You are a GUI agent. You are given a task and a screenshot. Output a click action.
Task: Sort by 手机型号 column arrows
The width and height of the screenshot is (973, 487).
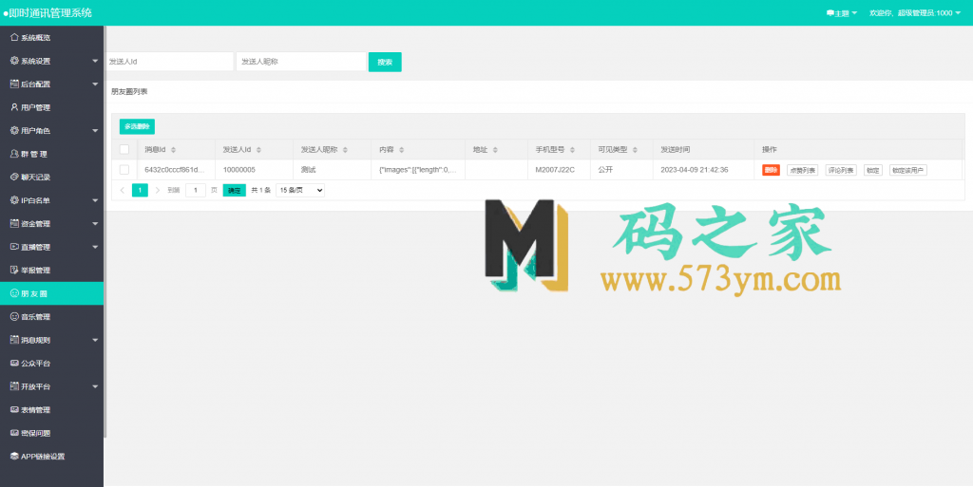click(572, 150)
